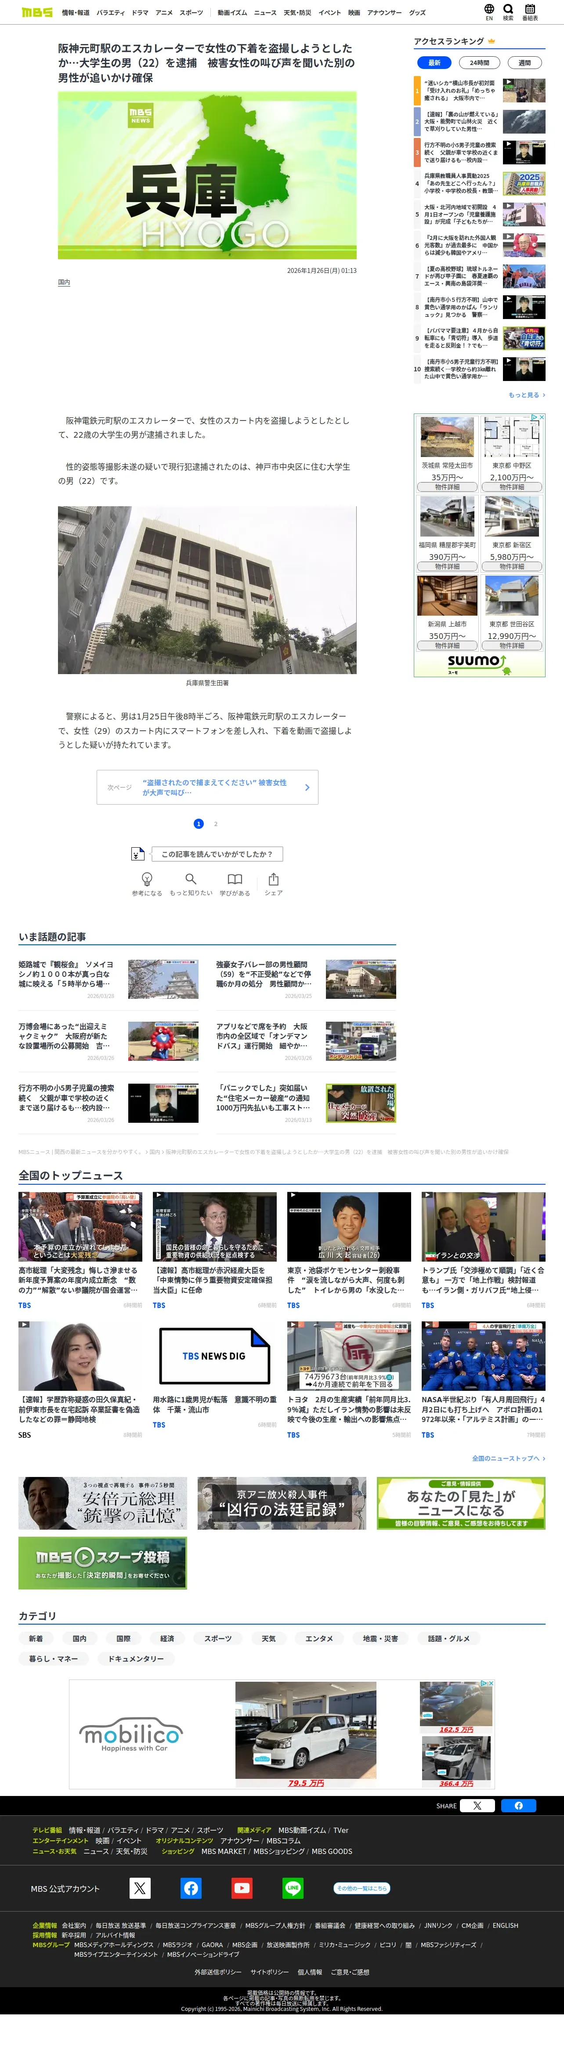Open 動画イズム in the top navigation
This screenshot has height=2068, width=564.
233,13
